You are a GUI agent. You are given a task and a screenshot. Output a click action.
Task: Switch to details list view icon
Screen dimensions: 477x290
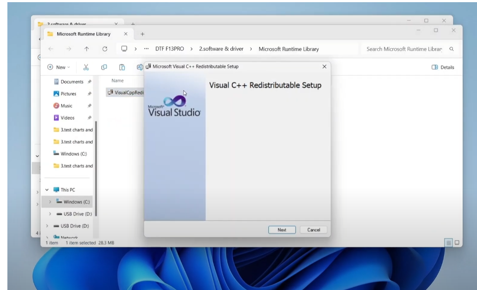[448, 243]
